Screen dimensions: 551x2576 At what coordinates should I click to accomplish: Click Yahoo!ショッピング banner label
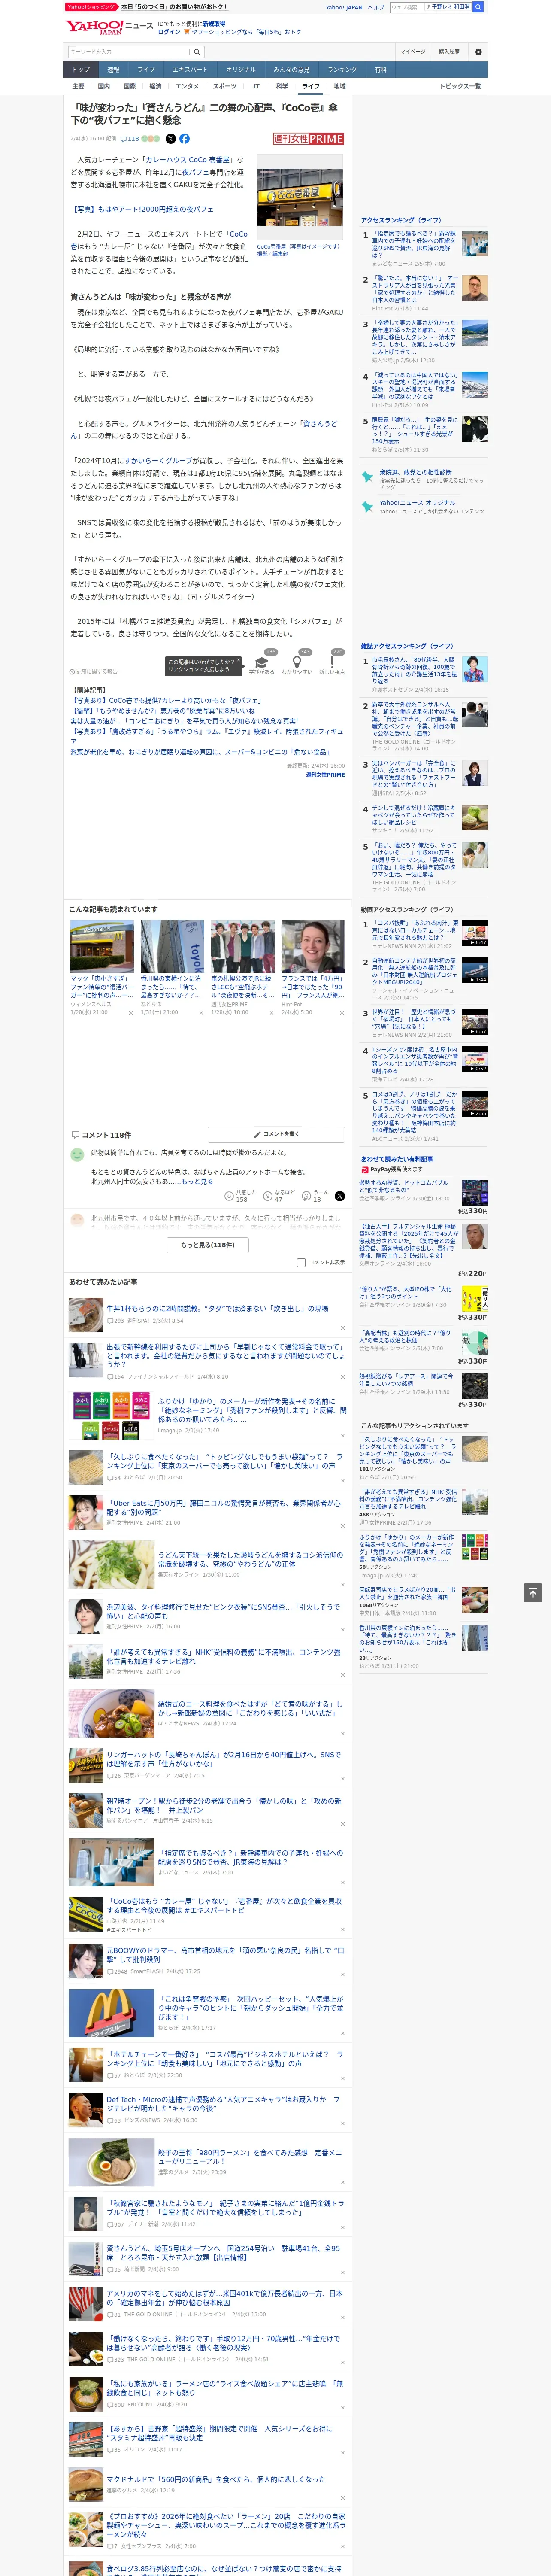pyautogui.click(x=90, y=7)
